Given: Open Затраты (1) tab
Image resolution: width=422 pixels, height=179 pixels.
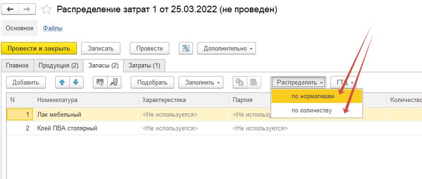Looking at the screenshot, I should click(144, 66).
